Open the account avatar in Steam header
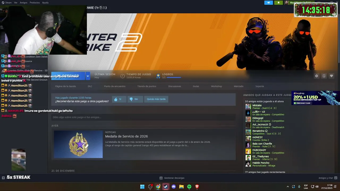This screenshot has width=340, height=191. click(286, 3)
